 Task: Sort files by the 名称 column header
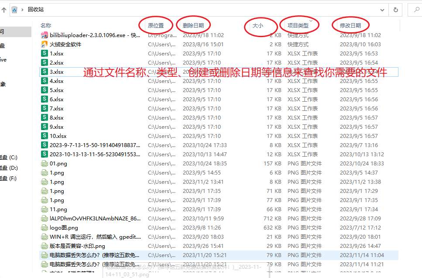coord(46,25)
